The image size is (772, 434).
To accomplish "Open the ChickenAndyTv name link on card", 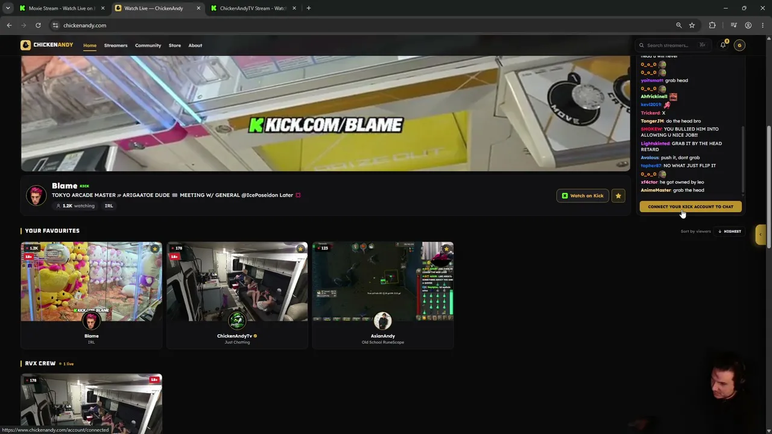I will (x=235, y=336).
